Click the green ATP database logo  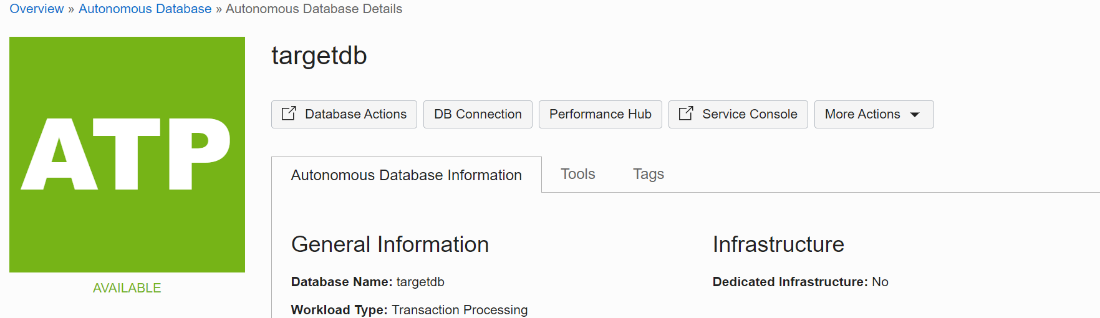(x=127, y=155)
